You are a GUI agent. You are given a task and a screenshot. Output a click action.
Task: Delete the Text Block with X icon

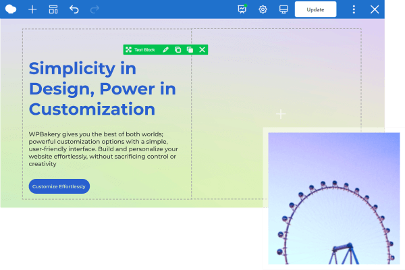[202, 49]
